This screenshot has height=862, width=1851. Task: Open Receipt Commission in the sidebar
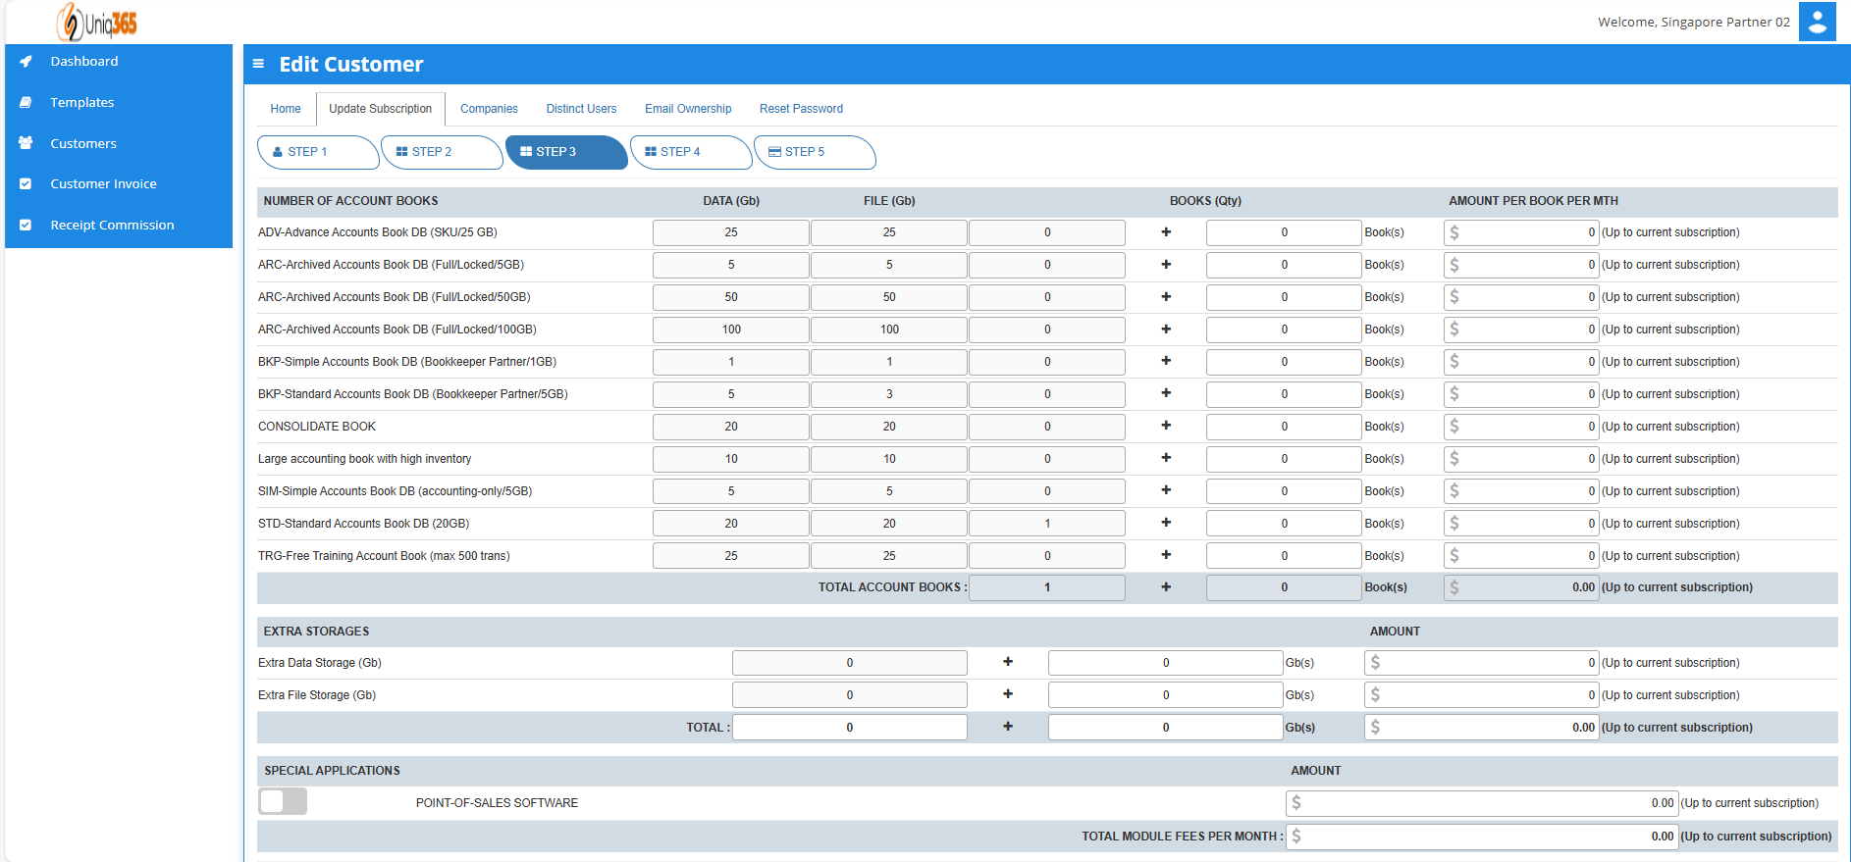112,225
